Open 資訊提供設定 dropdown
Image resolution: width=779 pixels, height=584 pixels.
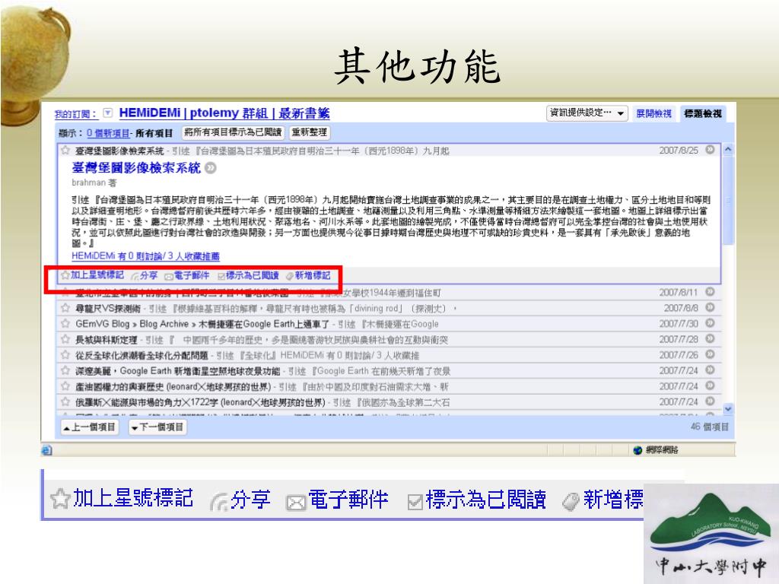point(587,113)
